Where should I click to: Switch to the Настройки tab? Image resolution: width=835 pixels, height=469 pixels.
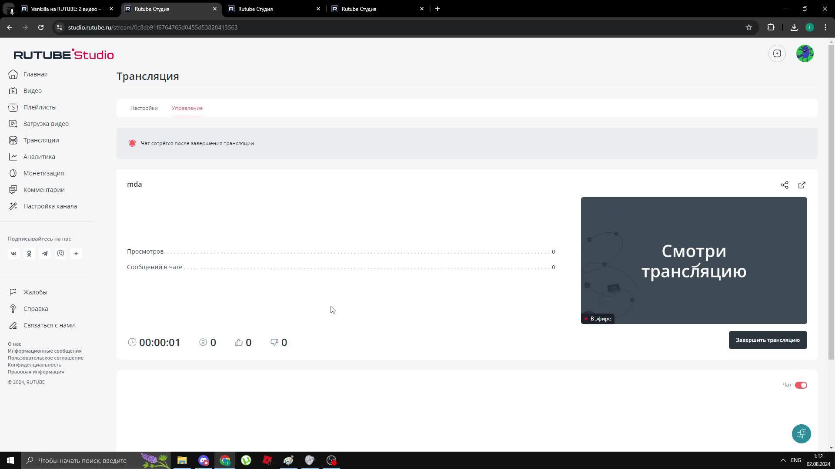[144, 108]
